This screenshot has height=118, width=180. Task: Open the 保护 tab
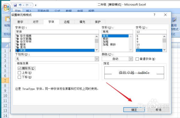coord(98,22)
